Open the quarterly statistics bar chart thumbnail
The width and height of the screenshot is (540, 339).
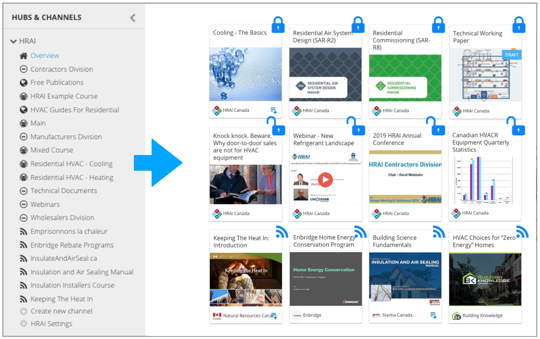tap(485, 181)
